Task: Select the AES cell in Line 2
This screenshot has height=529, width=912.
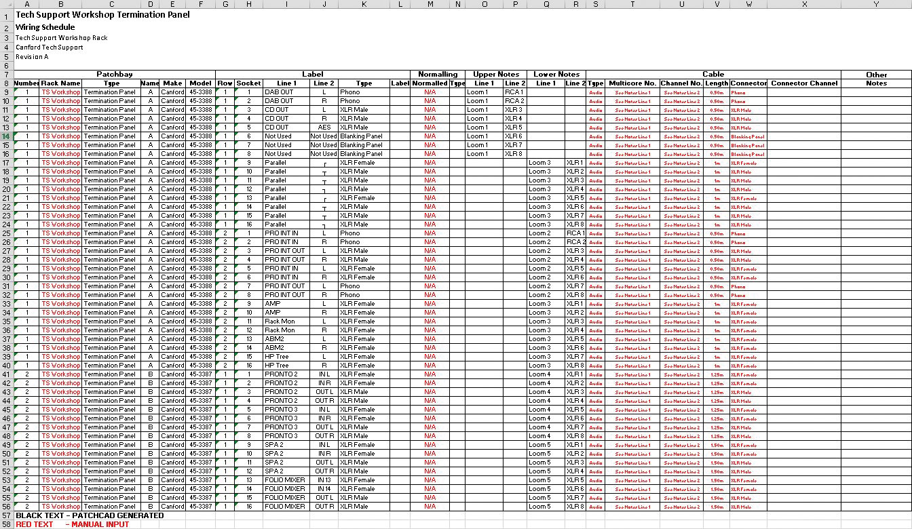Action: 324,128
